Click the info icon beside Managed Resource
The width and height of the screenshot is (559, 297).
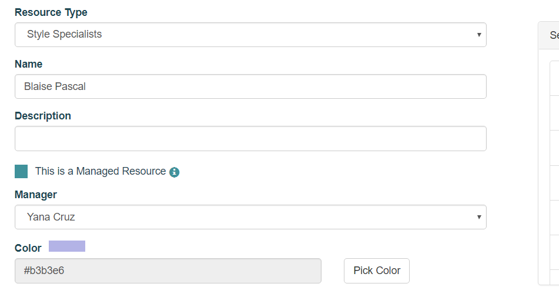(174, 172)
